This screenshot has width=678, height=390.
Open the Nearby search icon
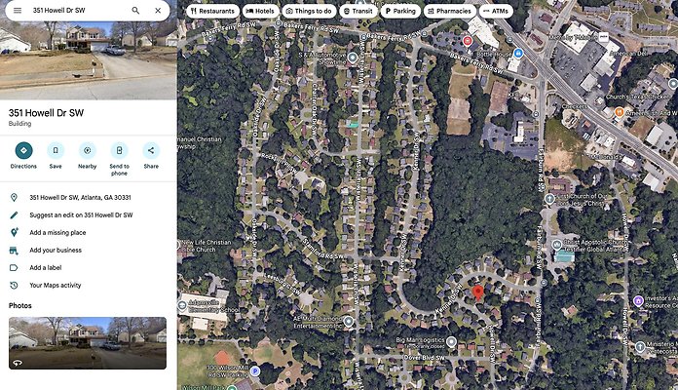click(88, 150)
